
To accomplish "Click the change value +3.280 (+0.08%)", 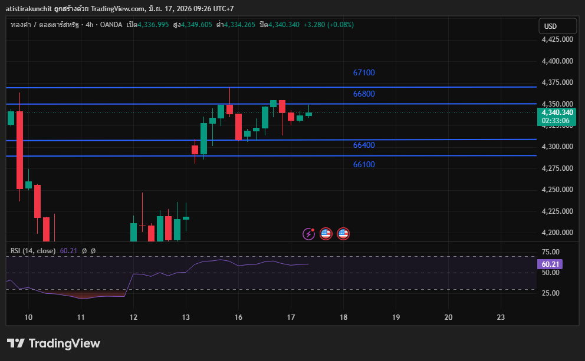I will click(x=328, y=25).
